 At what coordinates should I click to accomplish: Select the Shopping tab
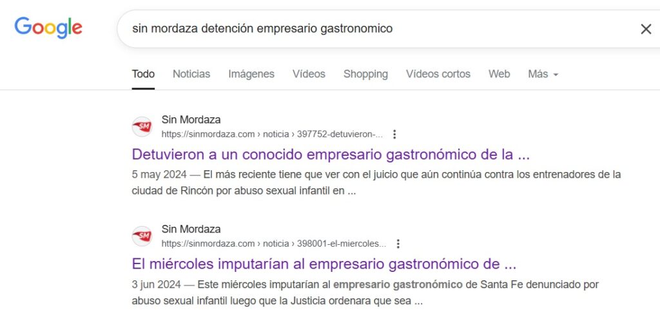click(x=365, y=74)
